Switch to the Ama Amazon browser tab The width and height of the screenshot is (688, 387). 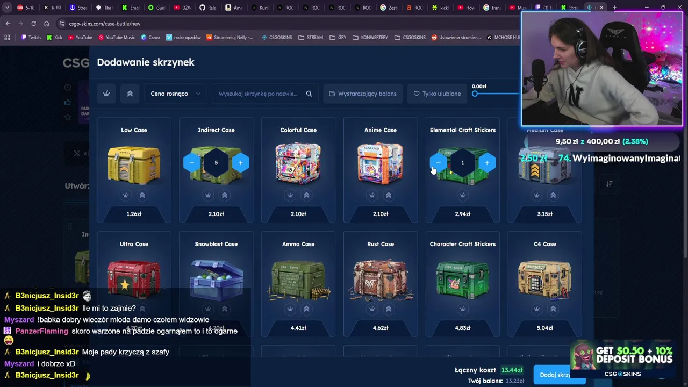[234, 8]
